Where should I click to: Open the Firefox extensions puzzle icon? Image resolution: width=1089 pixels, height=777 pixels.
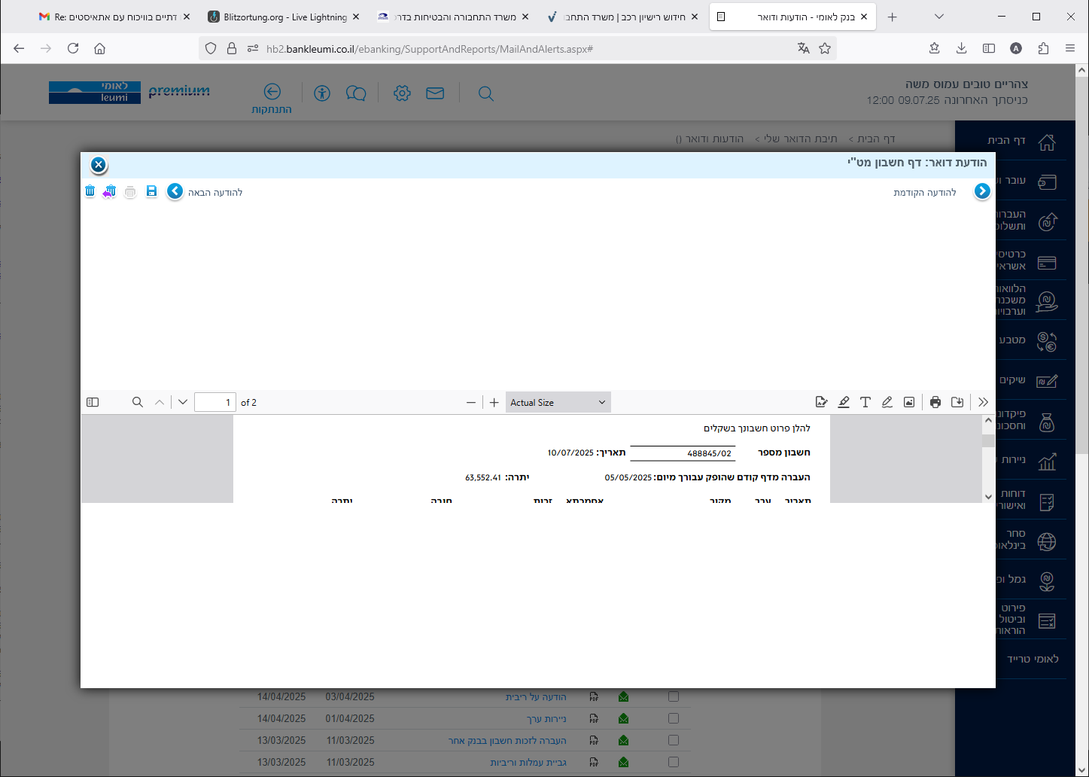(1043, 48)
